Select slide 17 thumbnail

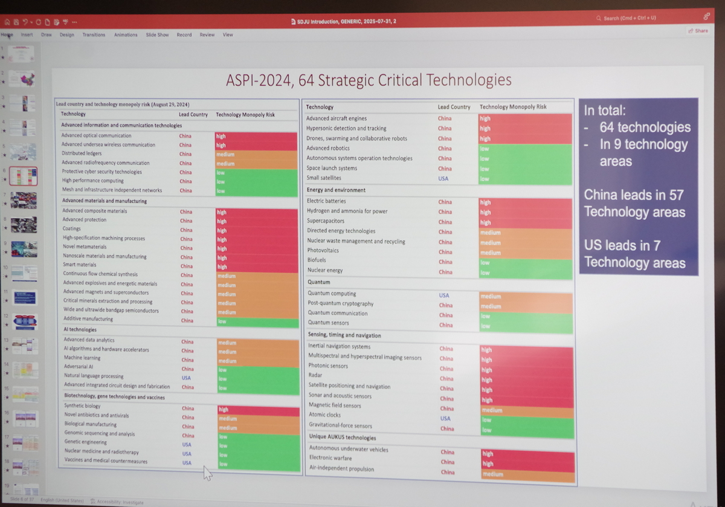(26, 443)
